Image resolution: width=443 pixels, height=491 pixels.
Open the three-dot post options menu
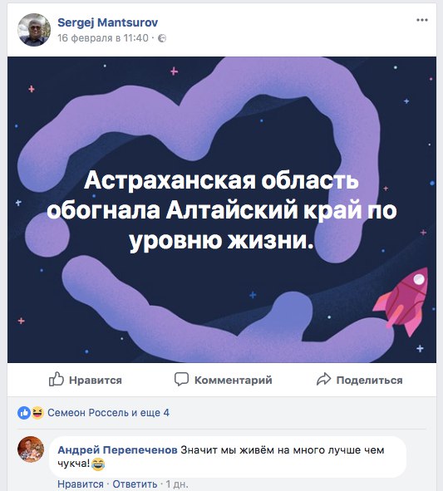coord(422,20)
